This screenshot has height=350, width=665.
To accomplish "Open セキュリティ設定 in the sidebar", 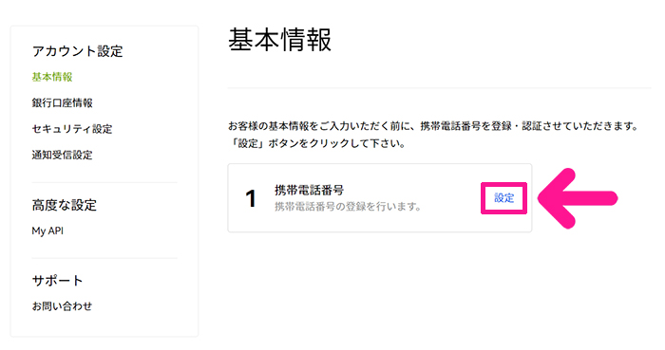I will click(72, 129).
